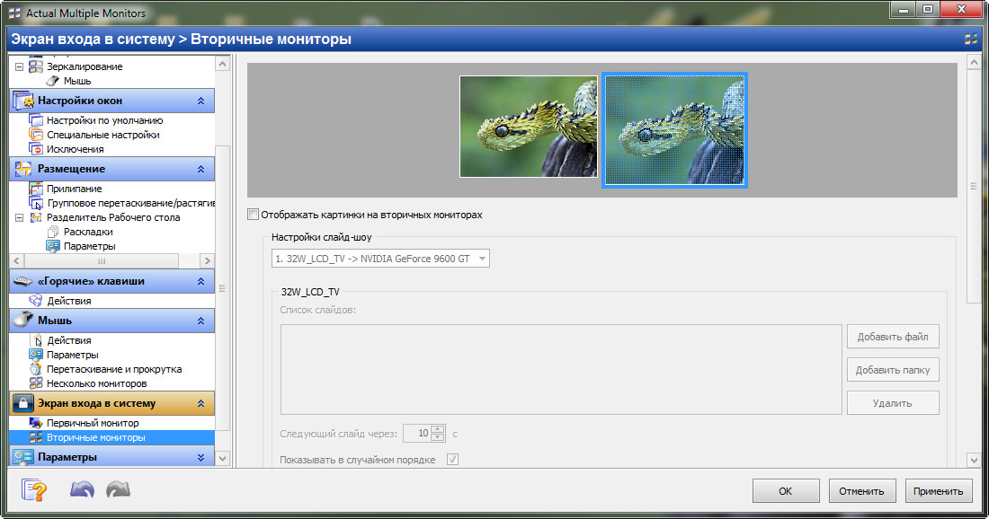The width and height of the screenshot is (989, 519).
Task: Open the 32W_LCD_TV monitor dropdown
Action: 380,259
